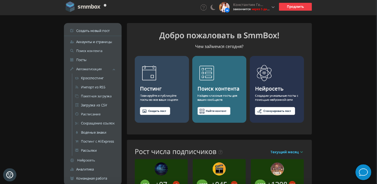Open Рассылки submenu item

(89, 151)
